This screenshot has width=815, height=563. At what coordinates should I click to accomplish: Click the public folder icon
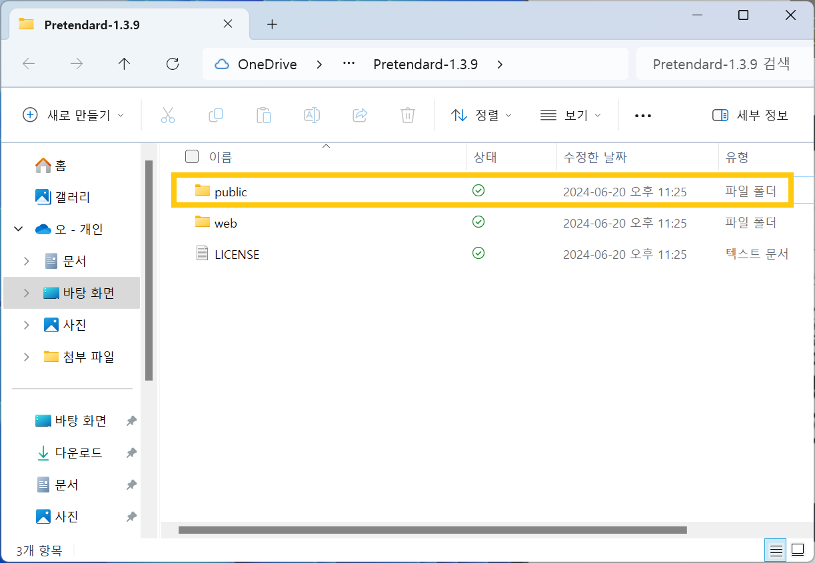(203, 191)
